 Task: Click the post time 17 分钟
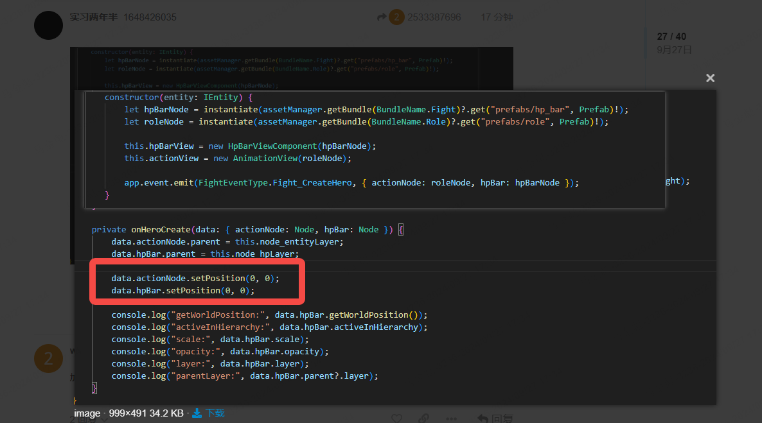[497, 17]
